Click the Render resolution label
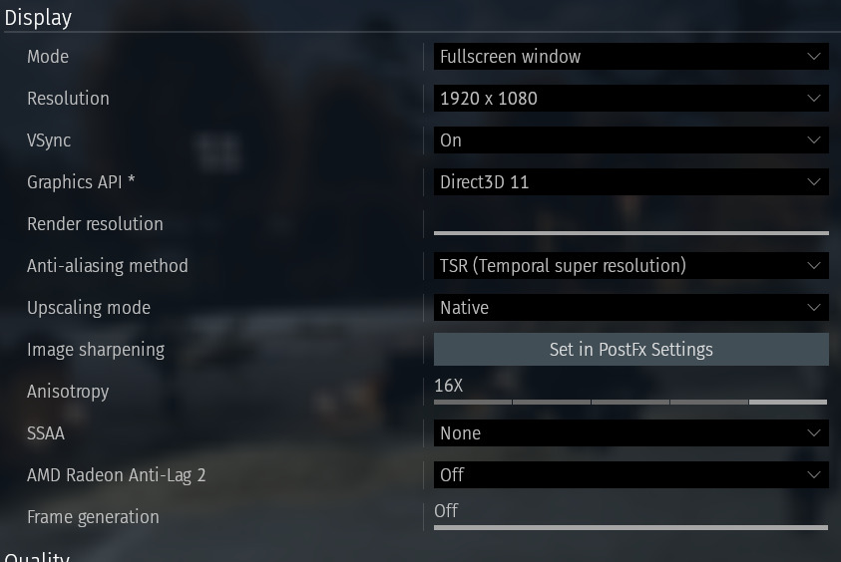This screenshot has width=841, height=562. click(95, 224)
